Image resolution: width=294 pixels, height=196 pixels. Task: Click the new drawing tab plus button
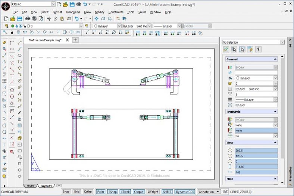[75, 40]
